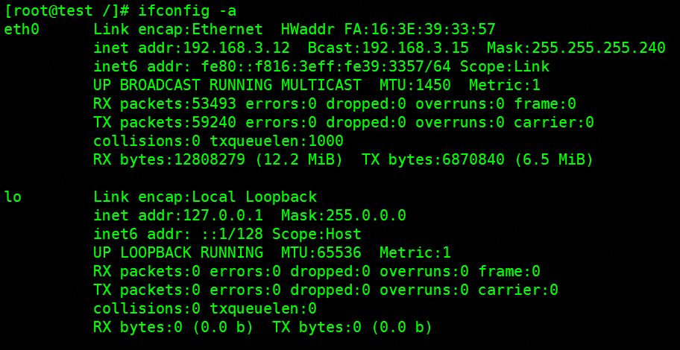This screenshot has width=680, height=350.
Task: Click TX bytes:6870840 text
Action: pos(432,160)
